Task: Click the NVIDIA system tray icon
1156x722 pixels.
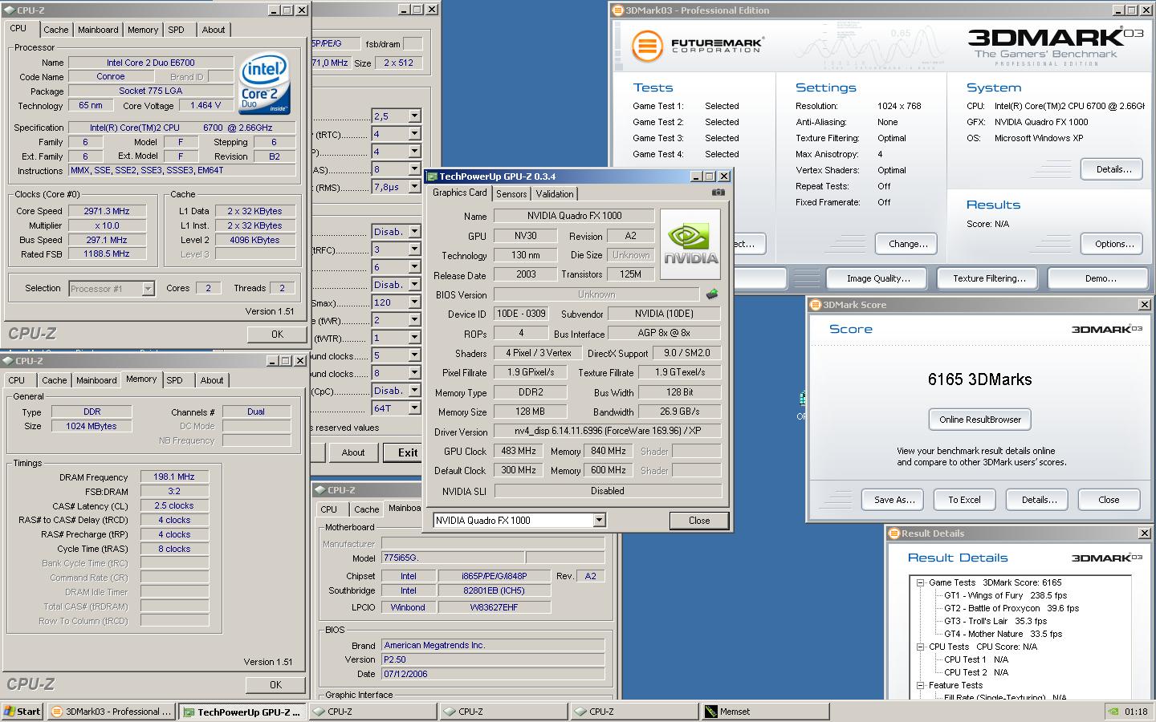Action: tap(1112, 712)
